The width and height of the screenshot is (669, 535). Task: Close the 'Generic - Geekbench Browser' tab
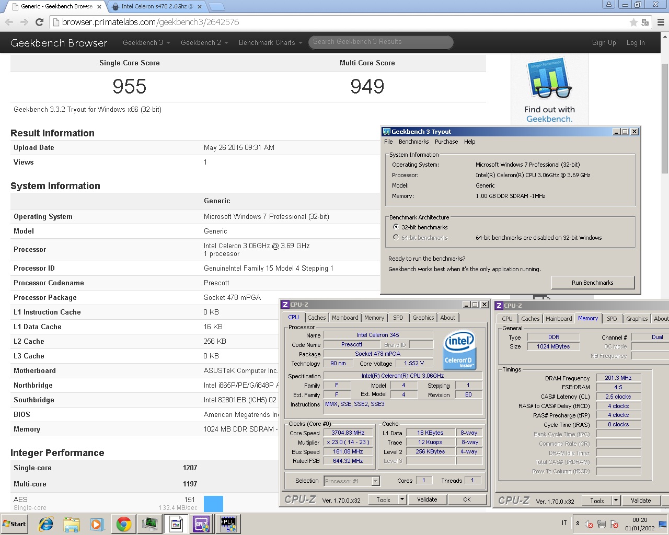[99, 7]
